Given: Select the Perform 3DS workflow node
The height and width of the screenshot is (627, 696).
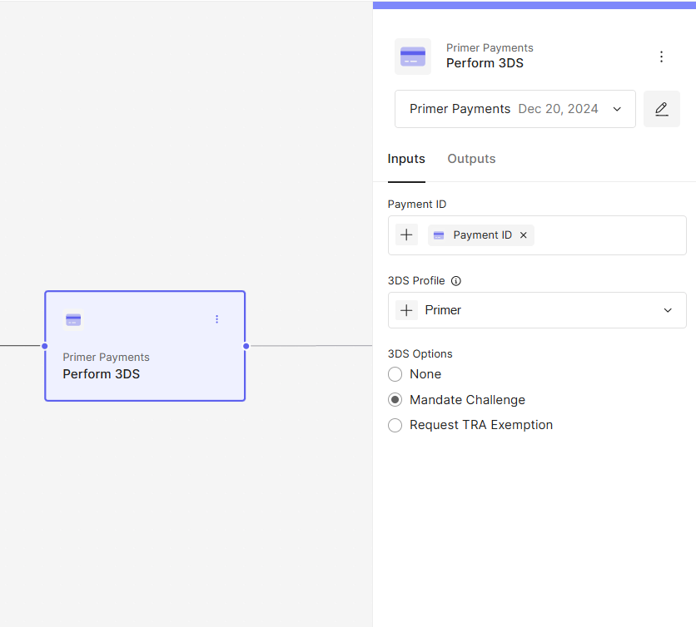Looking at the screenshot, I should [145, 346].
